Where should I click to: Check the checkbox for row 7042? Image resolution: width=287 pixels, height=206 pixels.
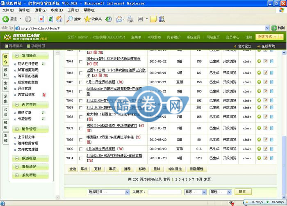81,82
